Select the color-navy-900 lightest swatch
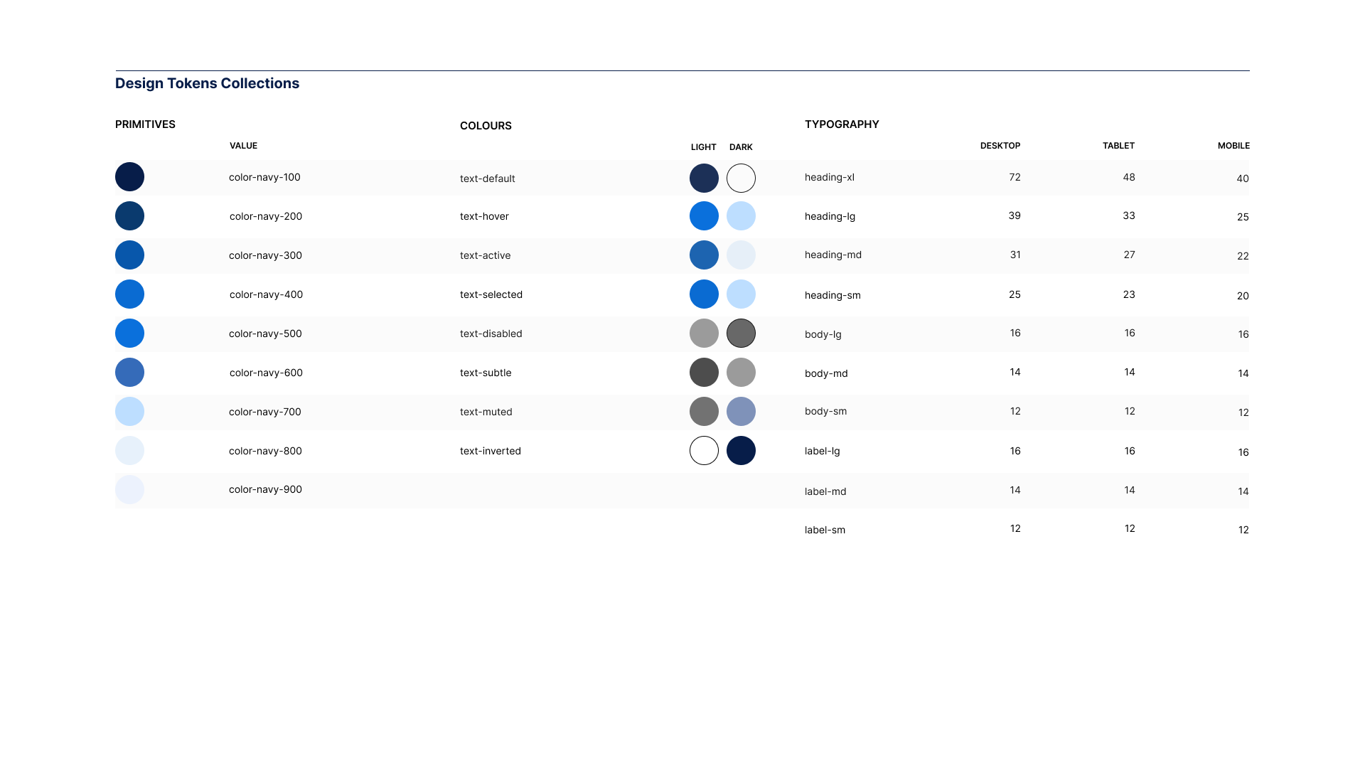The image size is (1365, 768). pyautogui.click(x=129, y=489)
